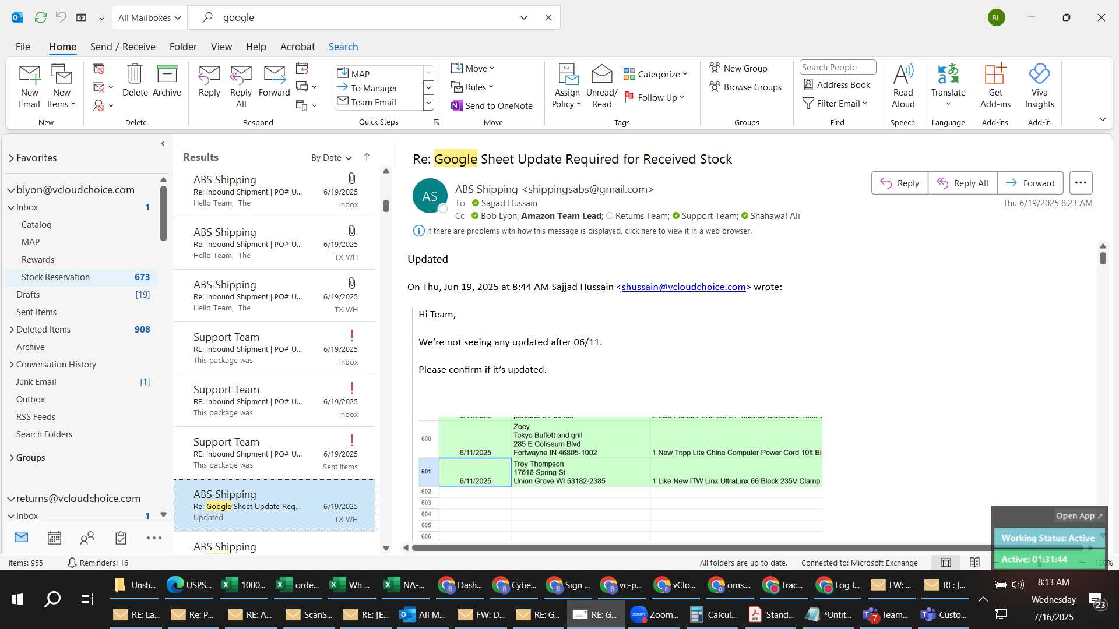Image resolution: width=1119 pixels, height=629 pixels.
Task: Open Browse Groups
Action: click(x=745, y=87)
